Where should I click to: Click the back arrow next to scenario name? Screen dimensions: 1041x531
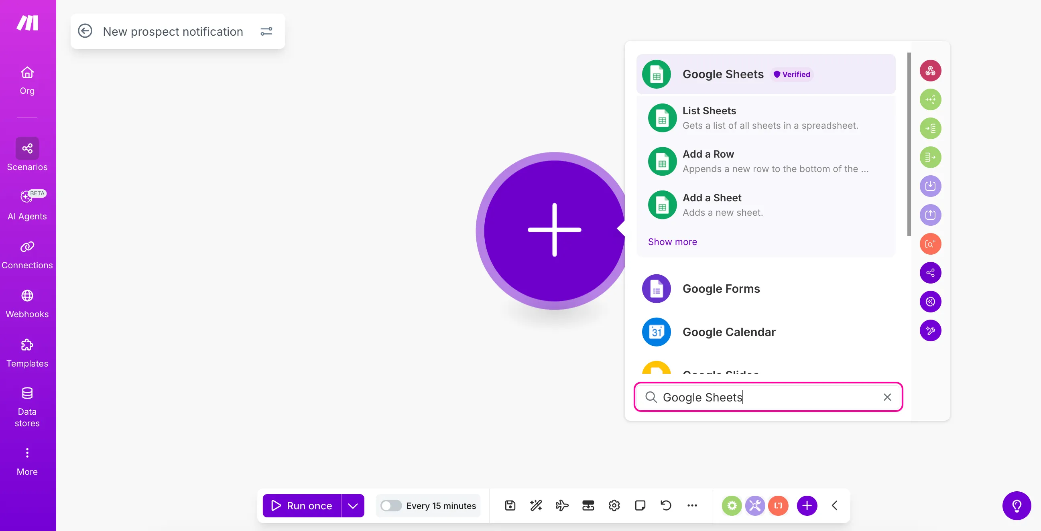click(85, 31)
